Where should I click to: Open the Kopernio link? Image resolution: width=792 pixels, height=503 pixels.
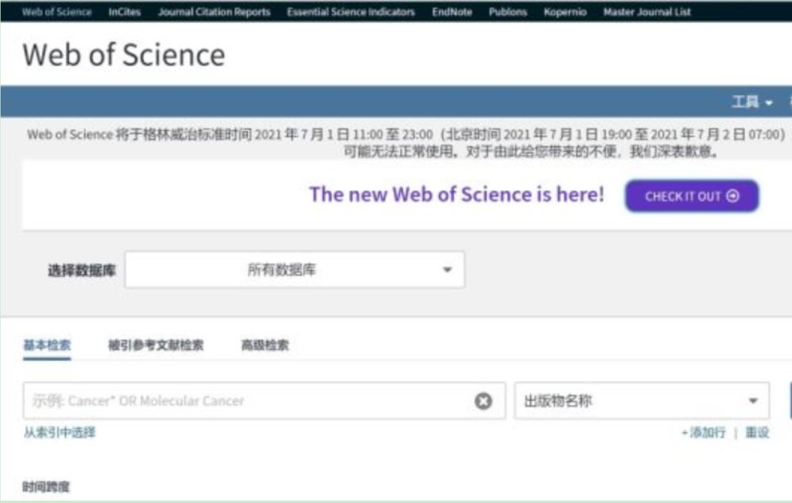click(x=565, y=12)
